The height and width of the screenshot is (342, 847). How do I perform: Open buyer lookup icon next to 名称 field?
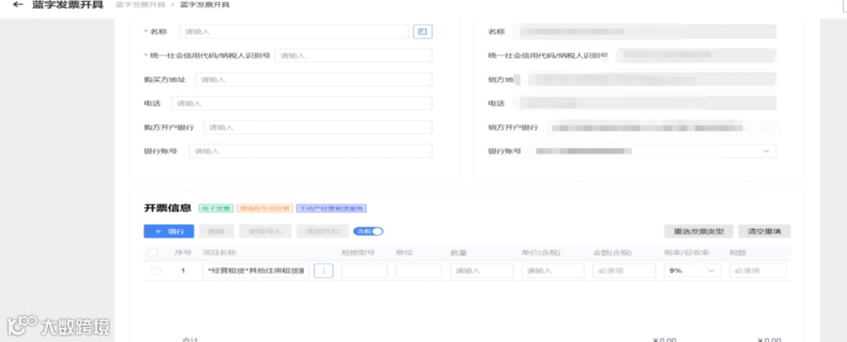point(423,32)
